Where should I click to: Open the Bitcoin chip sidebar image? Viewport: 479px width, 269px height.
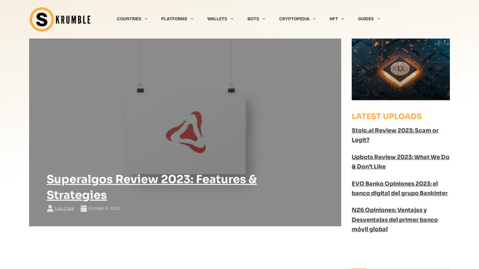click(400, 70)
